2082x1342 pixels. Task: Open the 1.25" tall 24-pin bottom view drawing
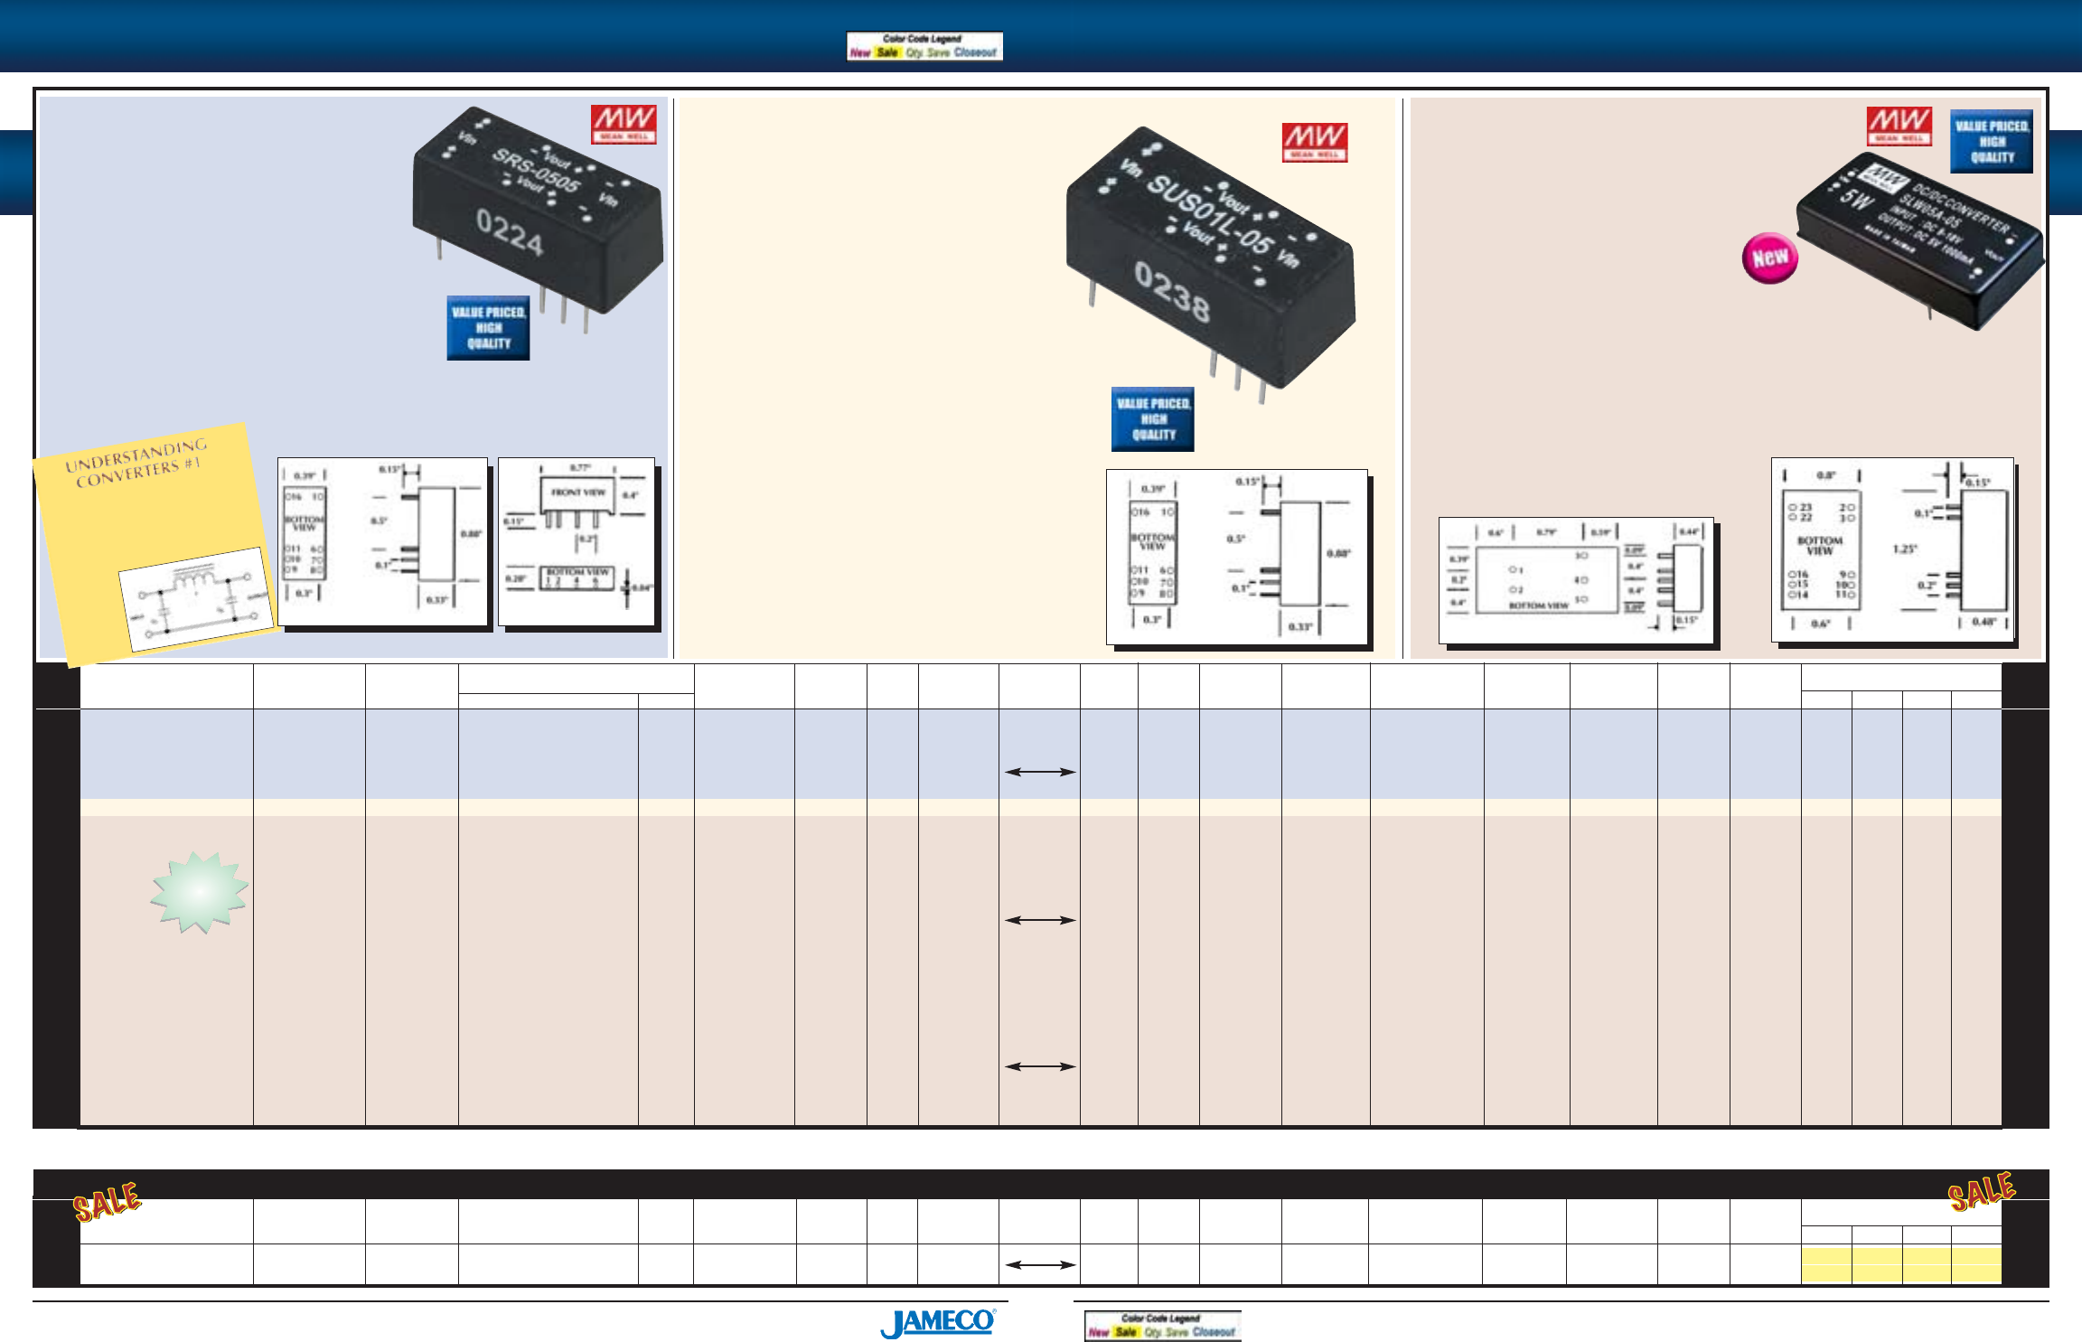coord(1893,549)
